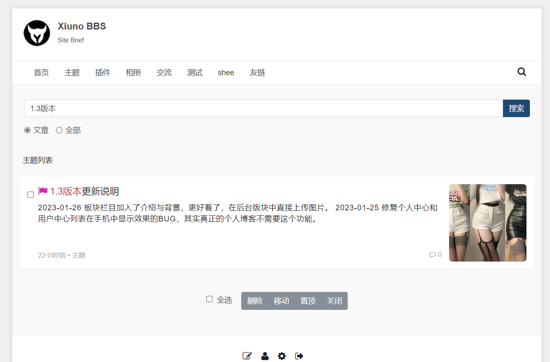The width and height of the screenshot is (550, 362).
Task: Click the Xiuno BBS bull logo
Action: pos(37,33)
